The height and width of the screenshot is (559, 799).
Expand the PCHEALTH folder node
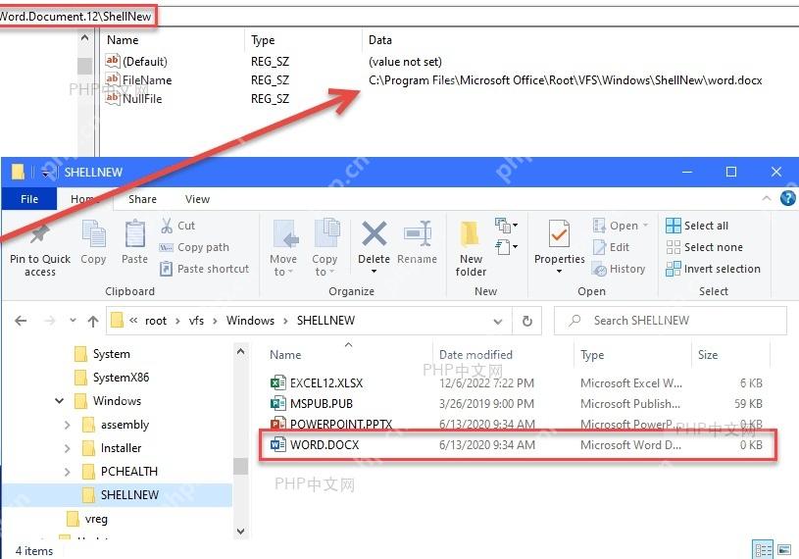67,472
